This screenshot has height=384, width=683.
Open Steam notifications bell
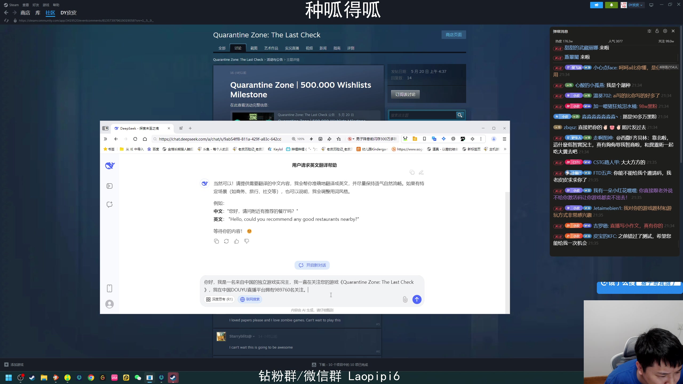pos(611,5)
